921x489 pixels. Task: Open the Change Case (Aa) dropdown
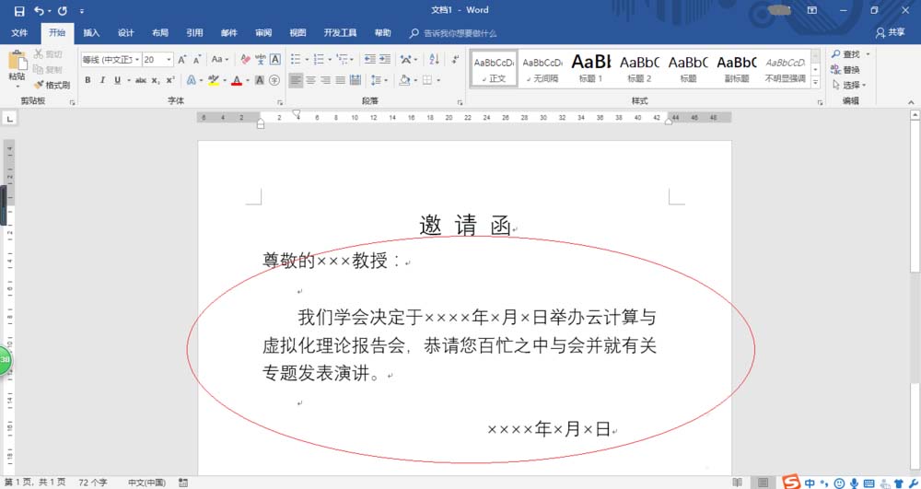220,59
